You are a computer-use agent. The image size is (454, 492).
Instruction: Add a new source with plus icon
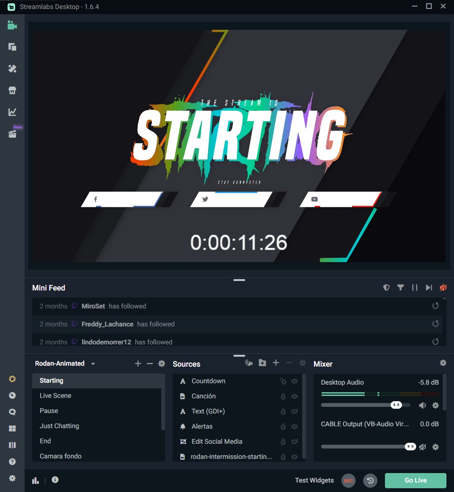276,363
